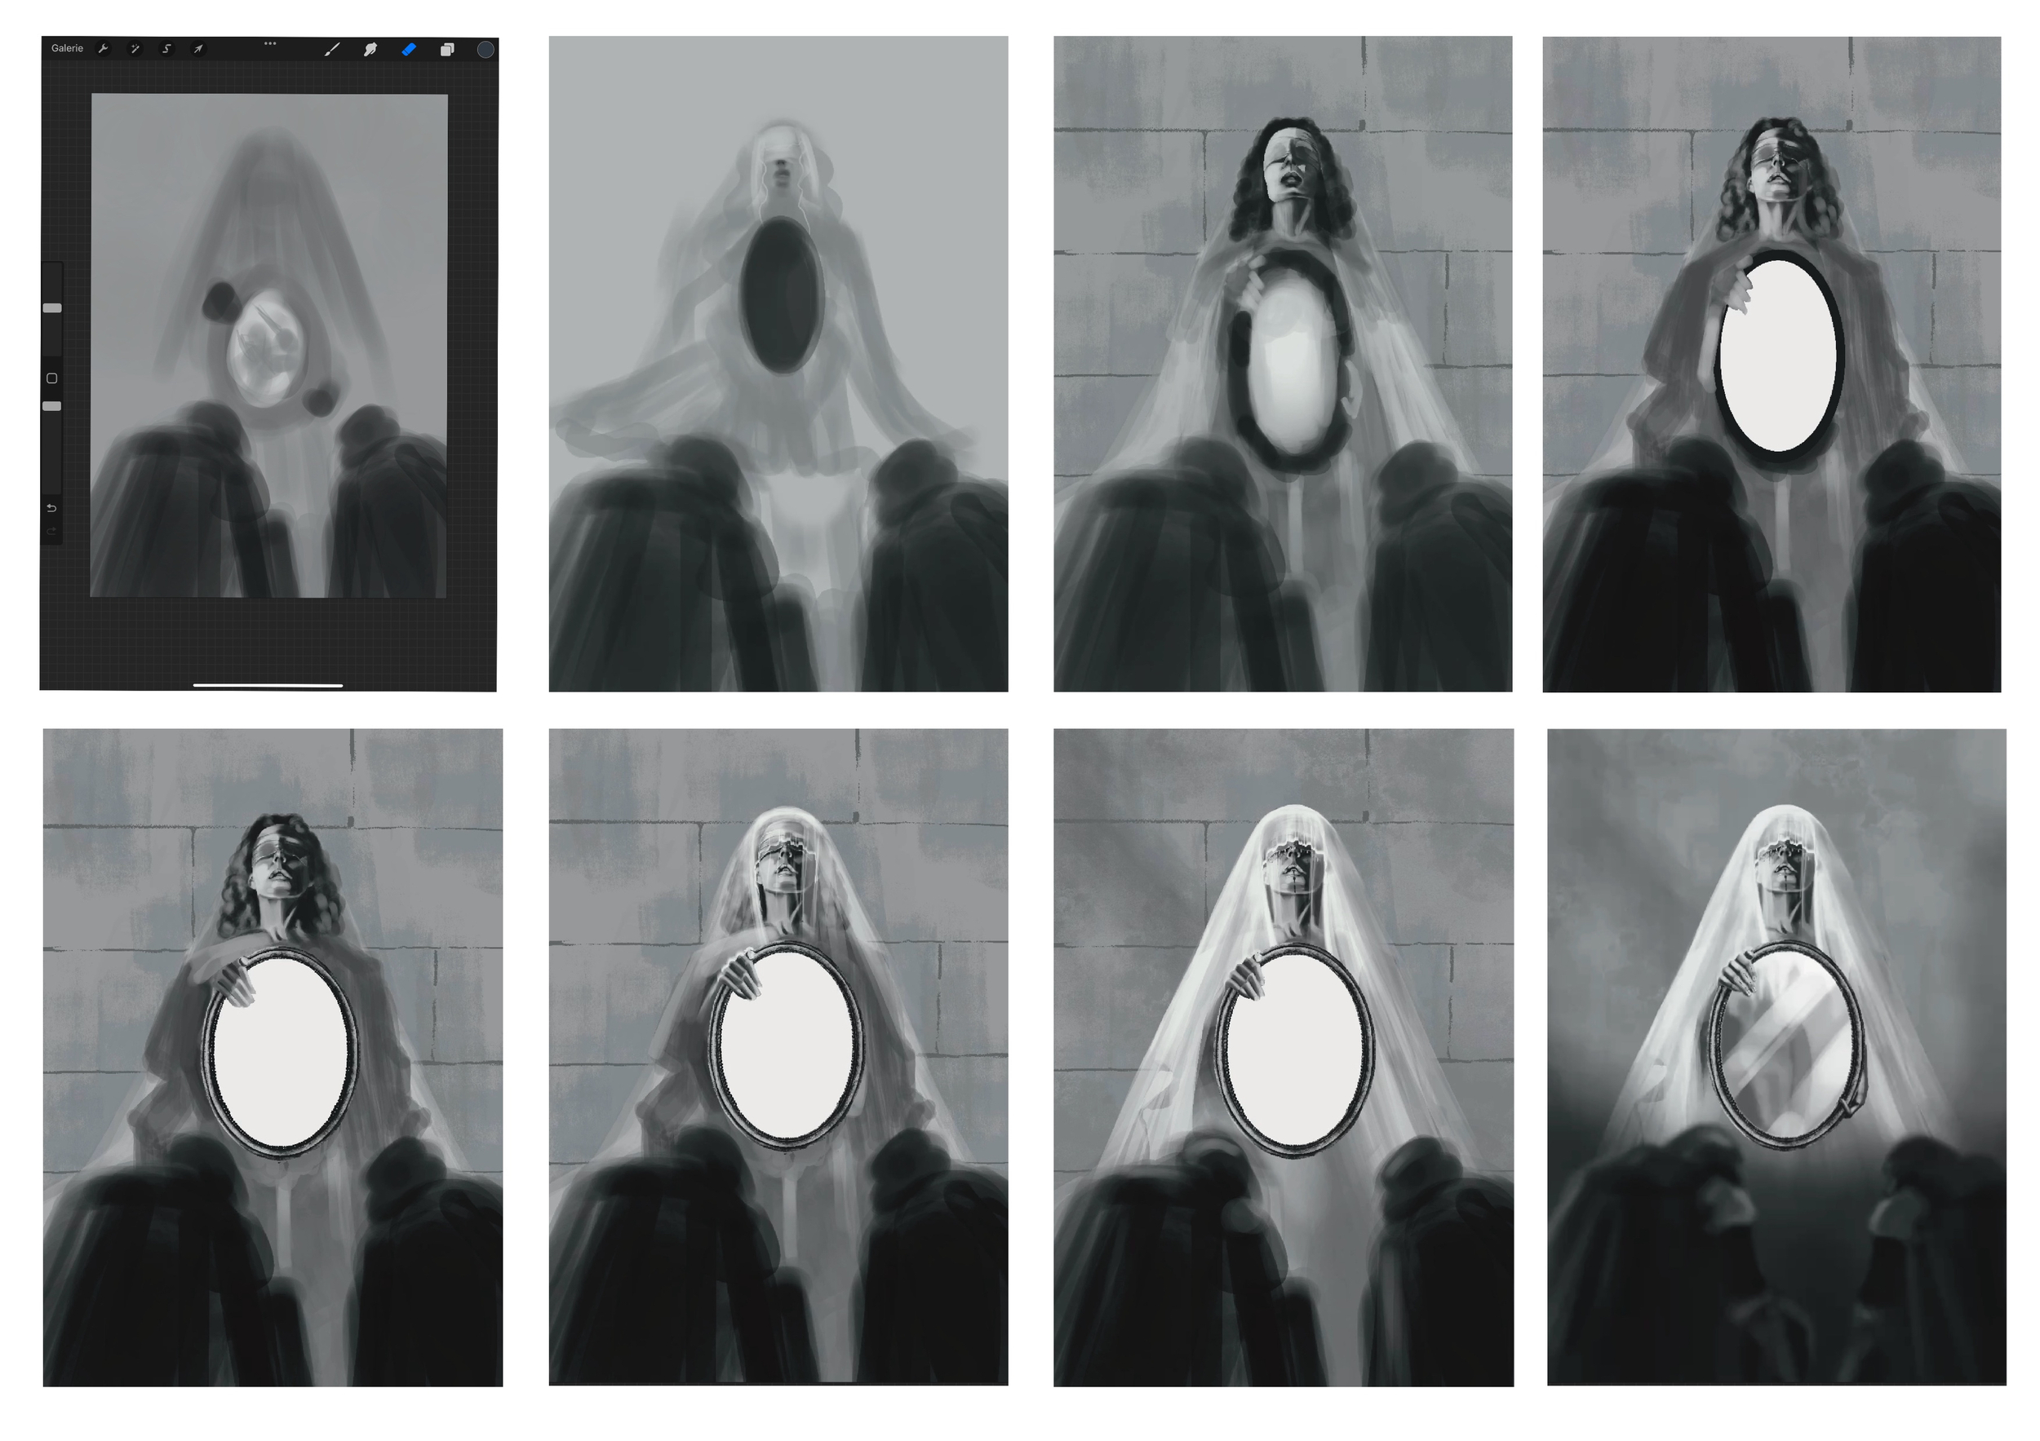Select the Smudge finger tool

(370, 50)
